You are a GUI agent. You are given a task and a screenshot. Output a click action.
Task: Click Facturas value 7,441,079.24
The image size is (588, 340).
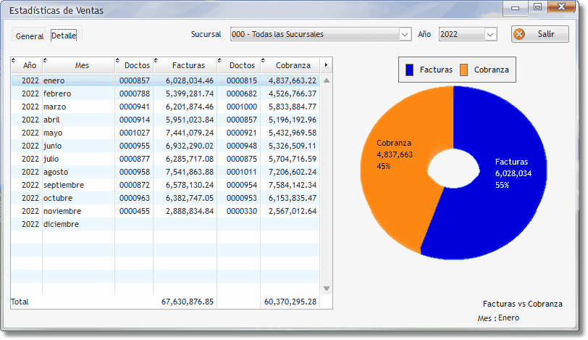[190, 133]
